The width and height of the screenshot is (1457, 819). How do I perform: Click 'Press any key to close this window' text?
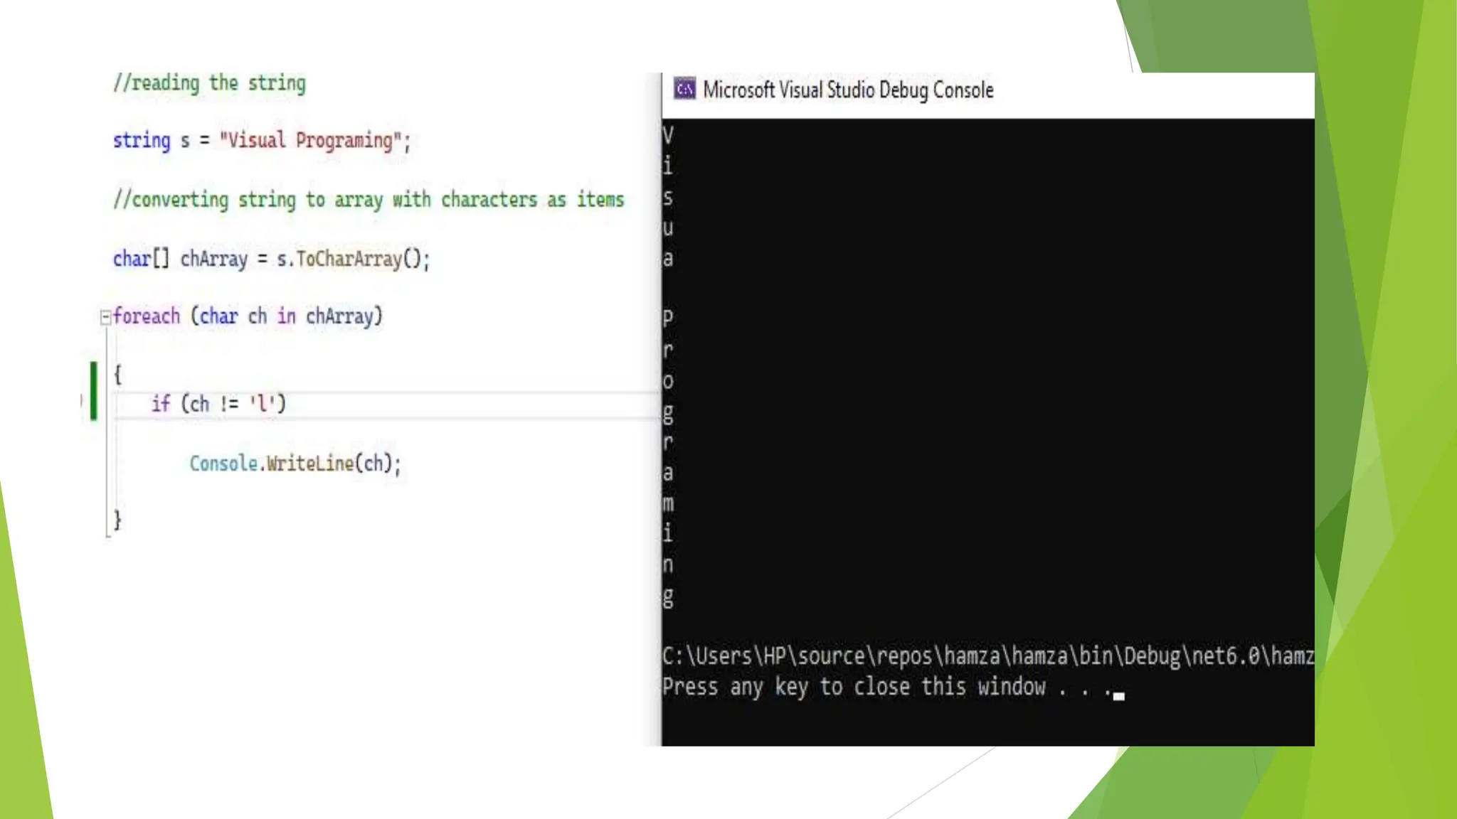[854, 687]
